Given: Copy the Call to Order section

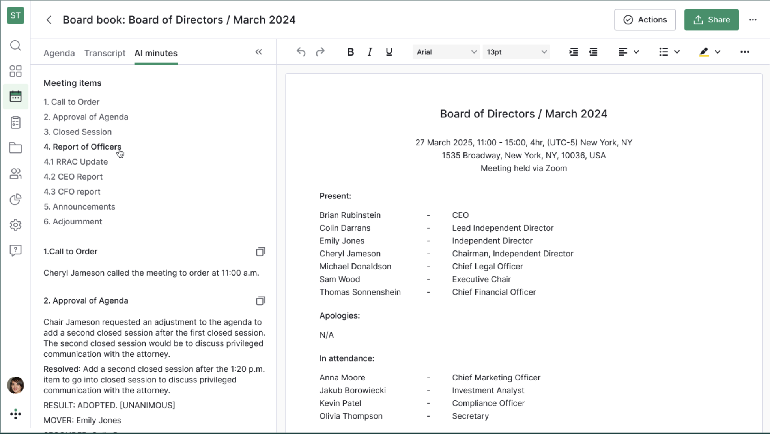Looking at the screenshot, I should (x=260, y=252).
